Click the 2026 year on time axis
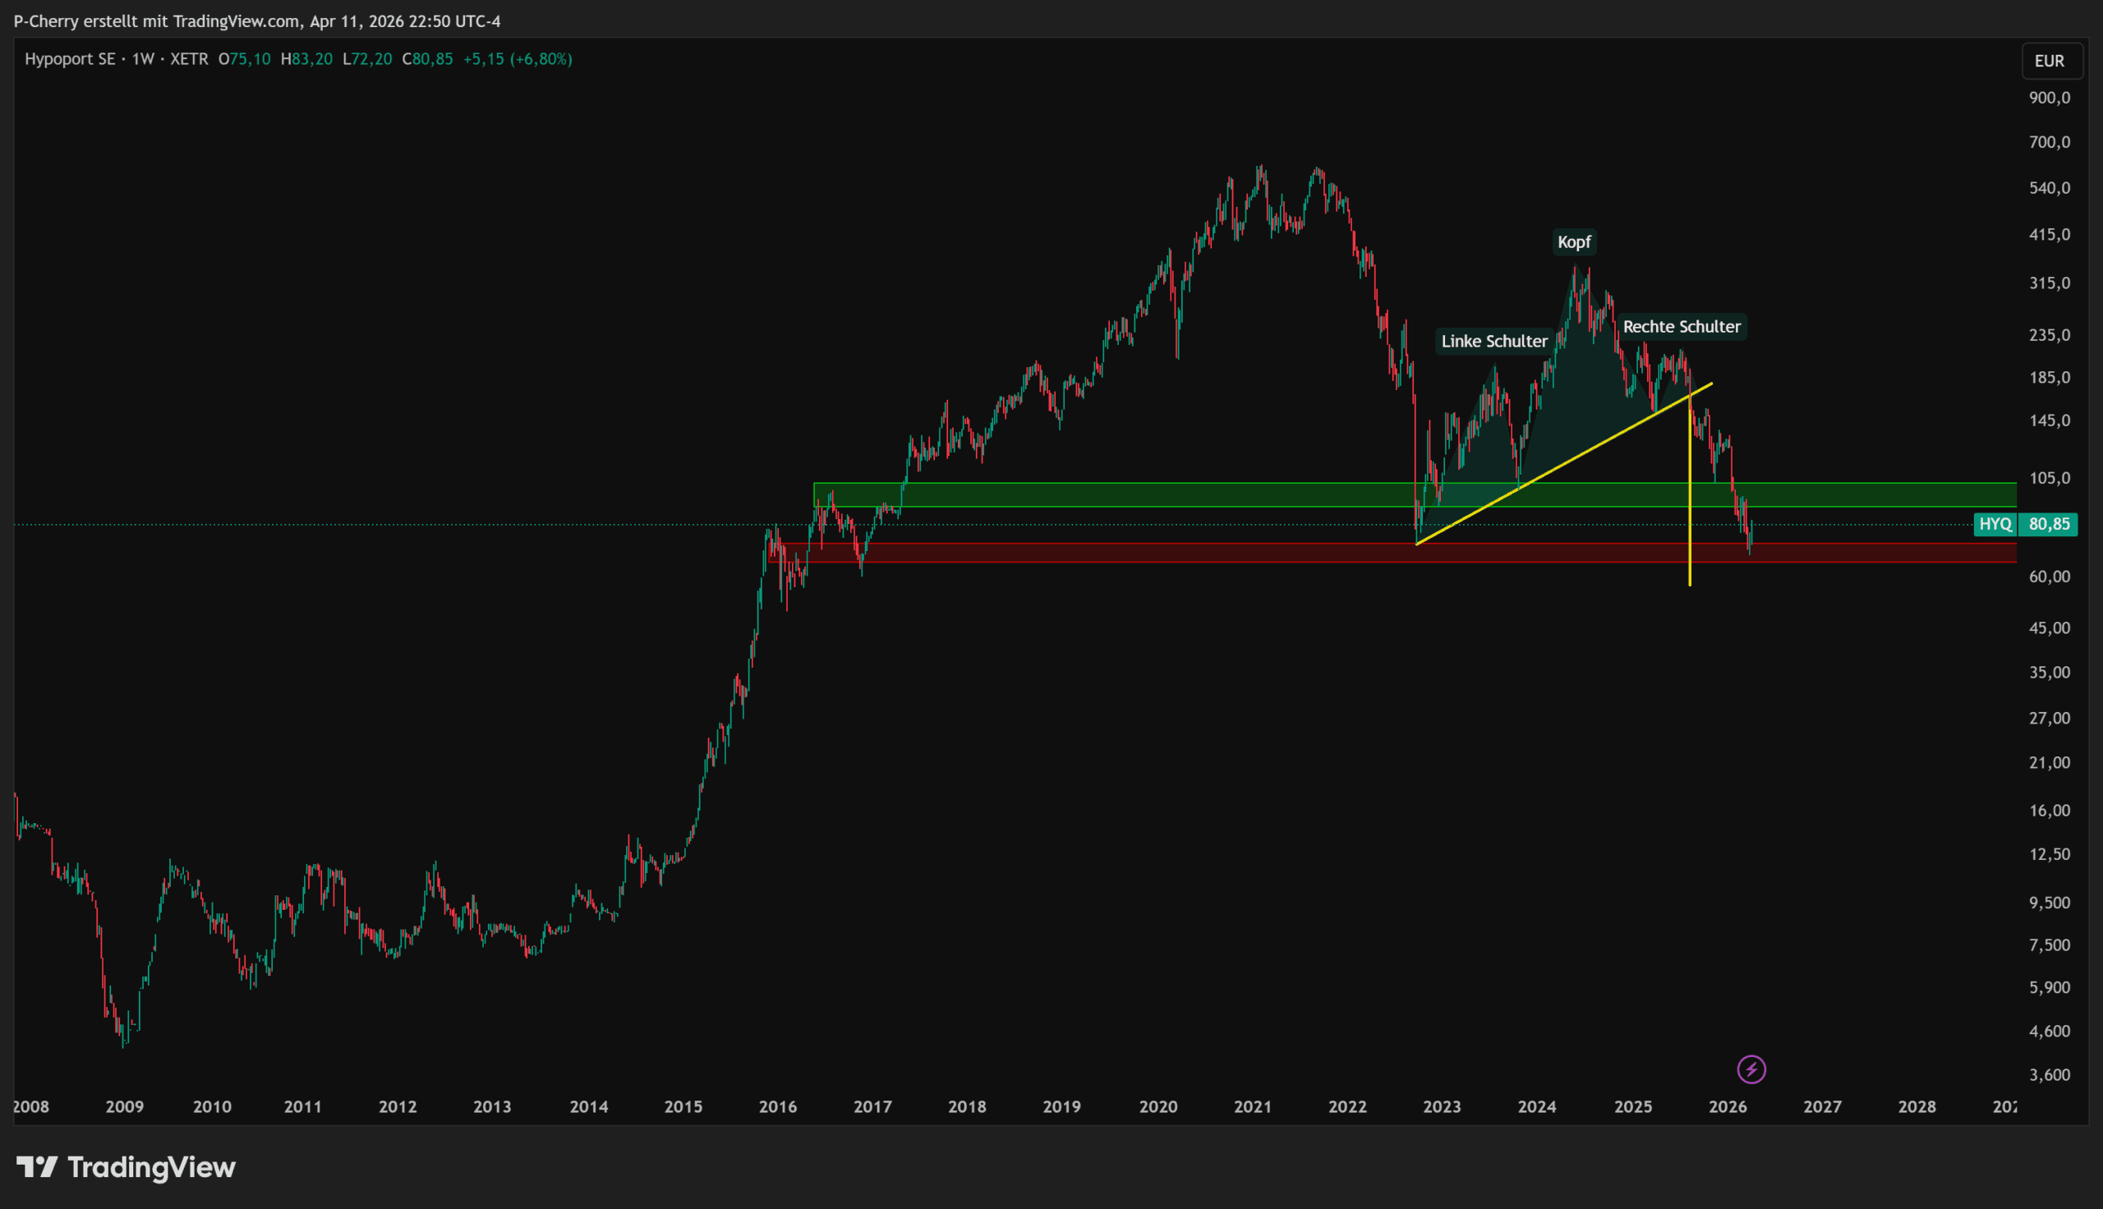 pyautogui.click(x=1727, y=1107)
